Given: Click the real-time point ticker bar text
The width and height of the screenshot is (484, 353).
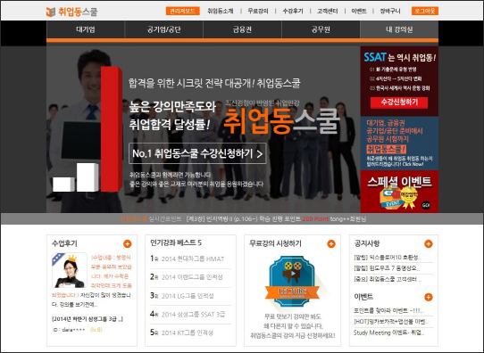Looking at the screenshot, I should pos(243,219).
